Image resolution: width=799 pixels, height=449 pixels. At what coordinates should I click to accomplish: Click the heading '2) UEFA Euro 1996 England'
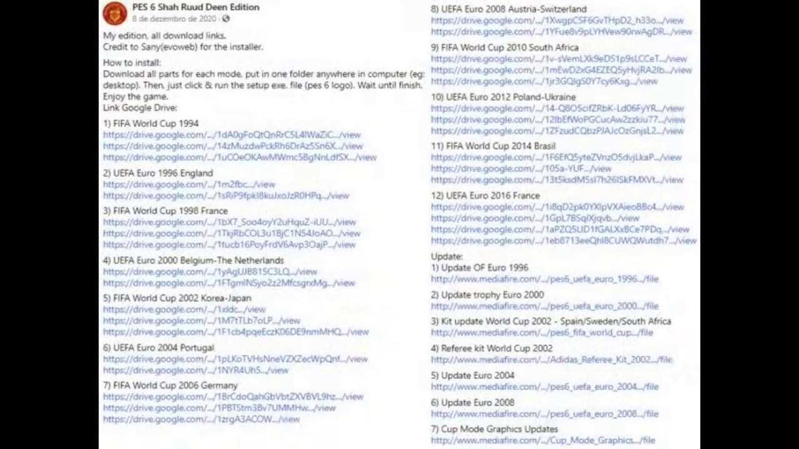pyautogui.click(x=158, y=173)
